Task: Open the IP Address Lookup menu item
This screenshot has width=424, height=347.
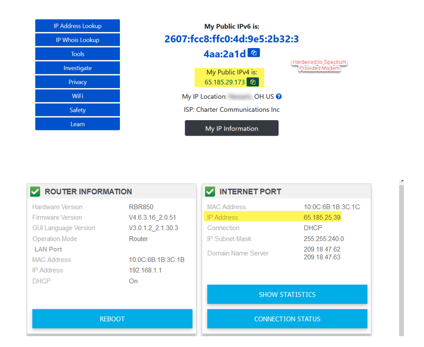Action: pos(77,26)
